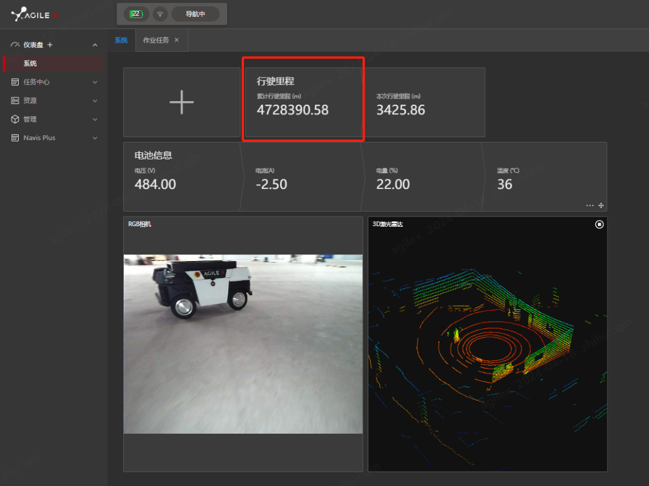Click the battery level indicator showing 22

tap(135, 14)
